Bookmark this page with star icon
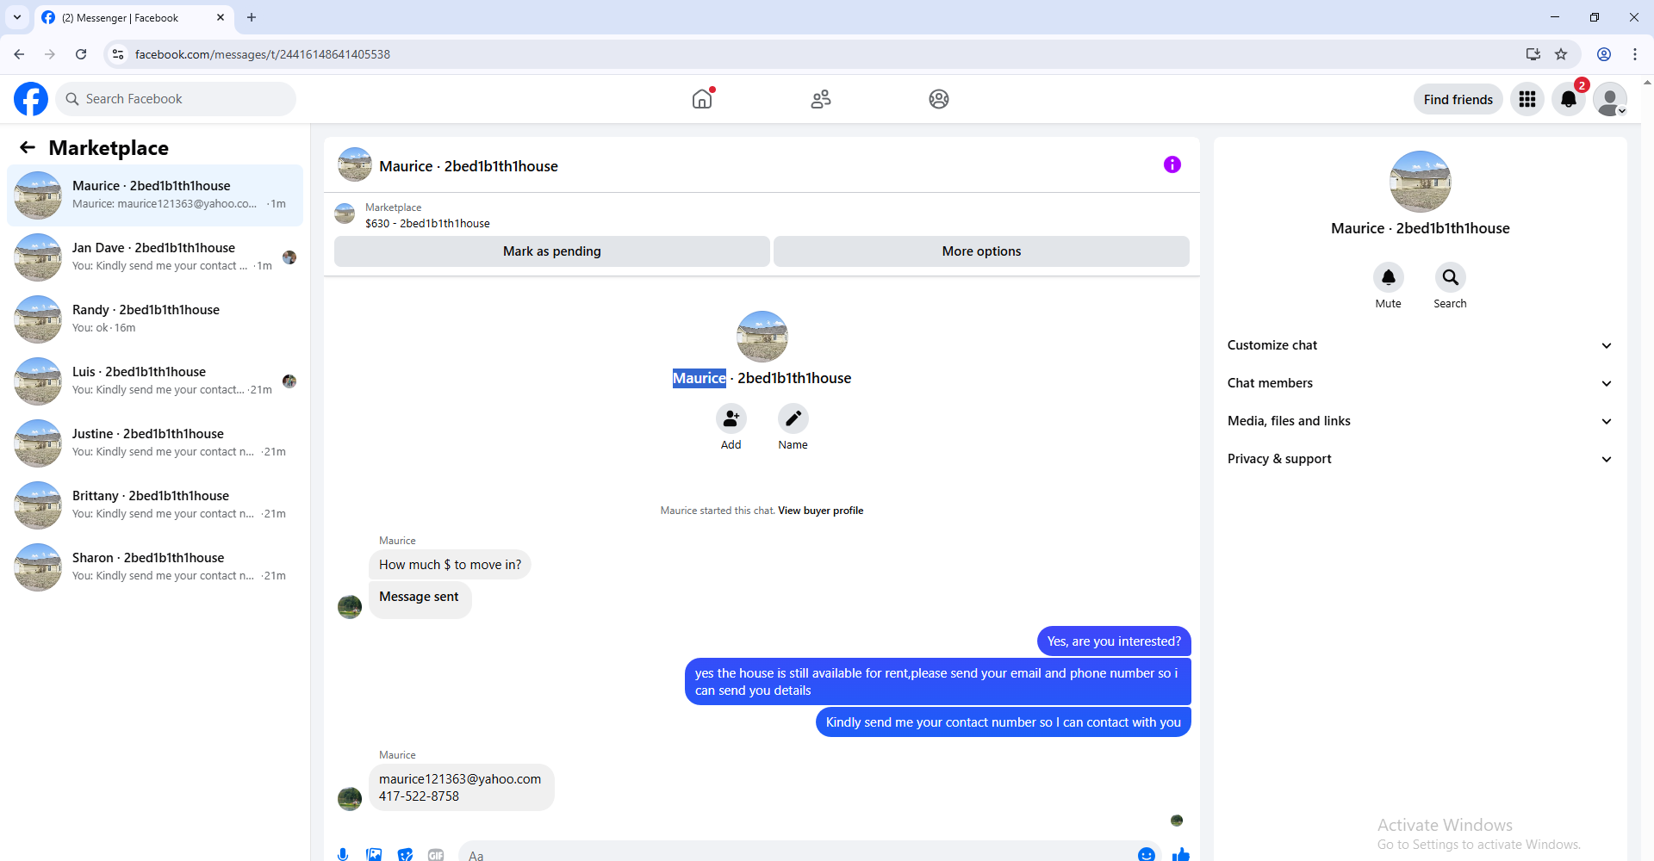 (x=1561, y=54)
